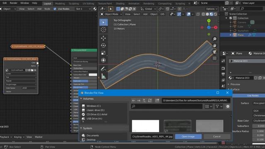Switch to solid viewport shading
The height and width of the screenshot is (149, 265).
point(207,14)
